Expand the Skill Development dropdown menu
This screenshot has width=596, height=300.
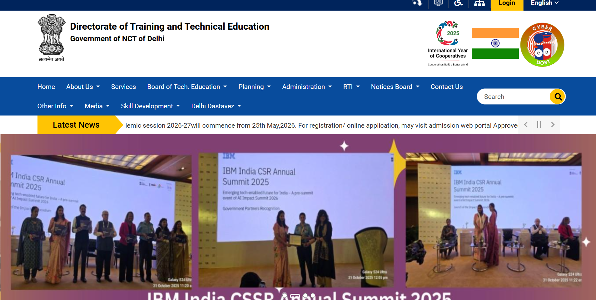click(151, 106)
